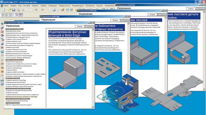Click the second red tree-diagram icon in second toolbar
Image resolution: width=206 pixels, height=115 pixels.
pos(21,15)
